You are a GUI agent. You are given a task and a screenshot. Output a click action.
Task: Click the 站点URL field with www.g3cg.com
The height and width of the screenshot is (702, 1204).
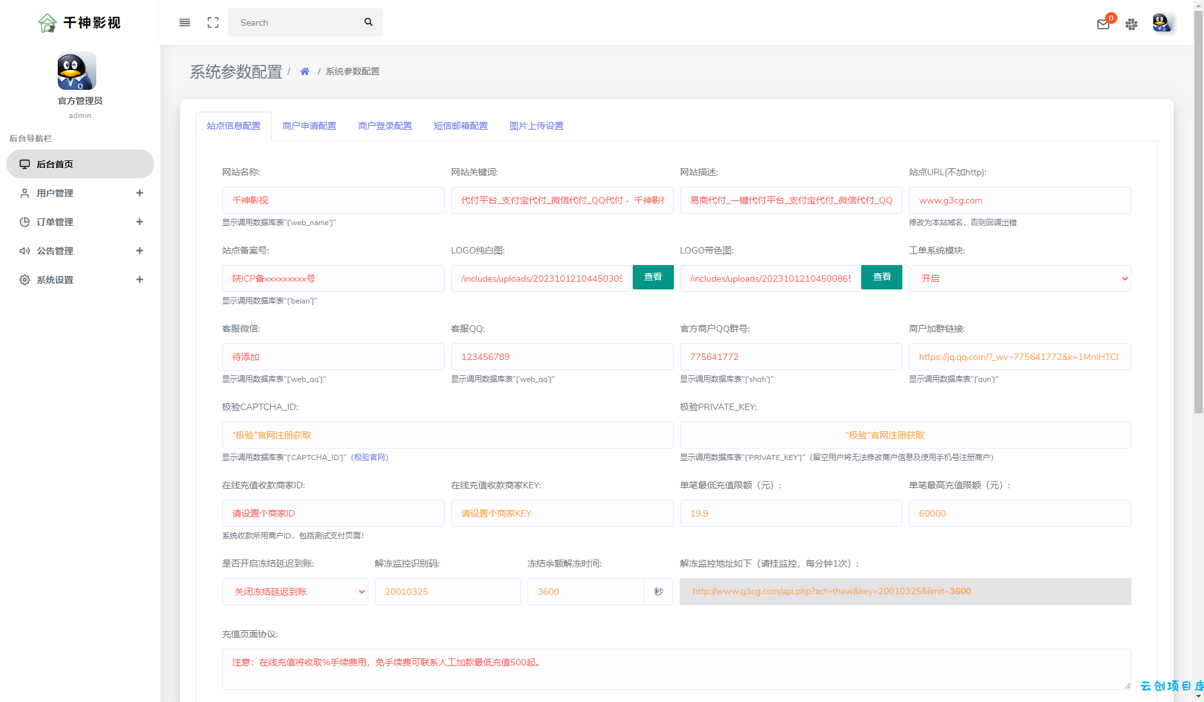(x=1020, y=200)
